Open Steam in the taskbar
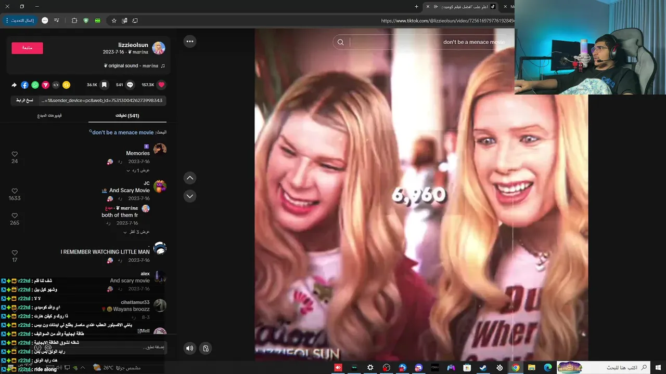The width and height of the screenshot is (666, 374). click(x=483, y=368)
